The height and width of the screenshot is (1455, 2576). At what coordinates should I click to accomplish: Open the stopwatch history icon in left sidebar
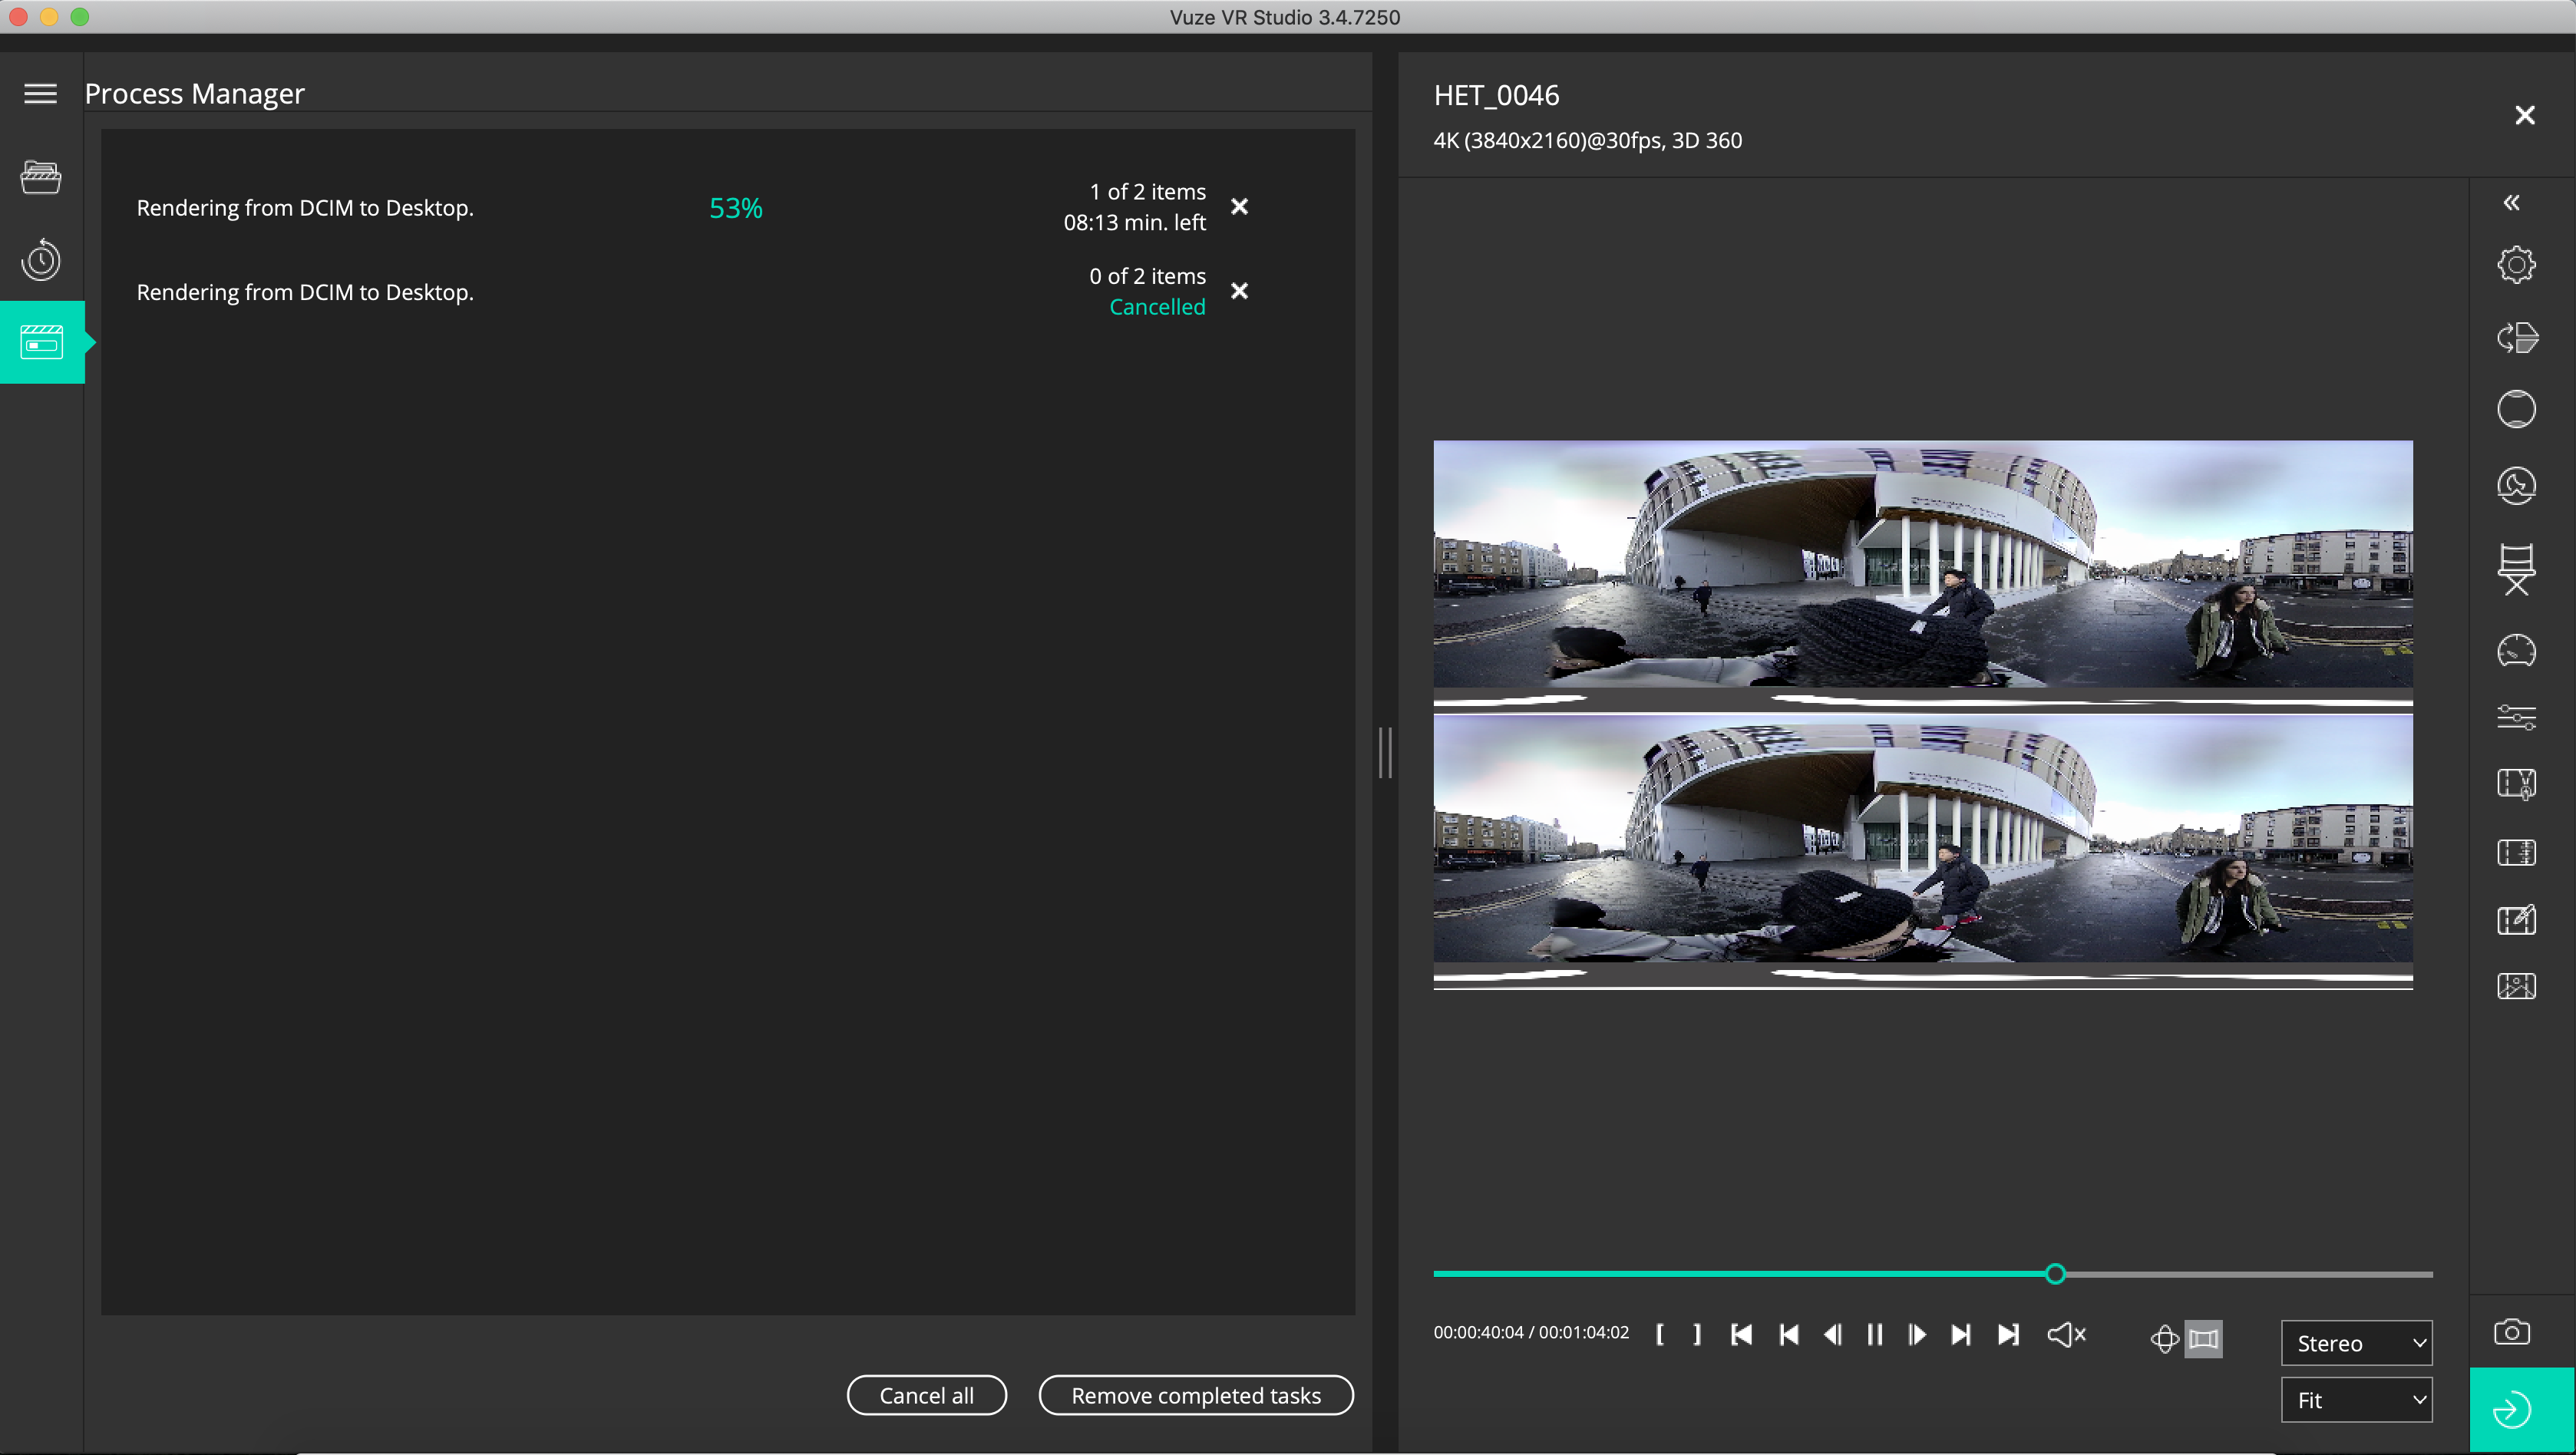(x=41, y=260)
